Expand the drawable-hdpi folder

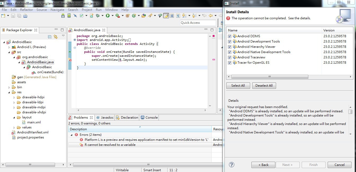pyautogui.click(x=14, y=97)
